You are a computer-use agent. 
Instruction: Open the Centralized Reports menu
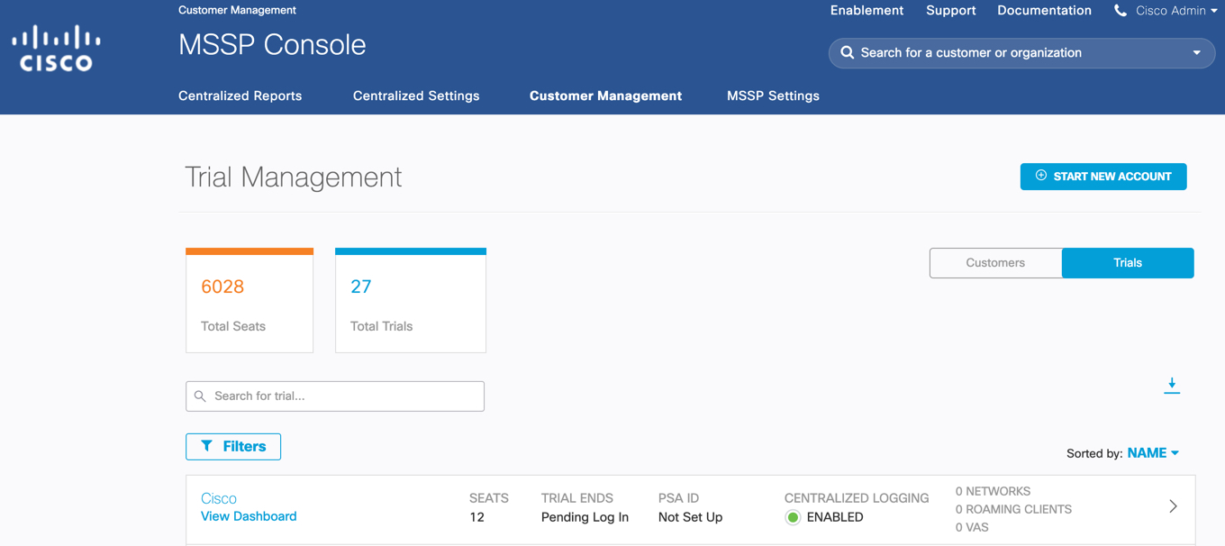click(x=240, y=96)
